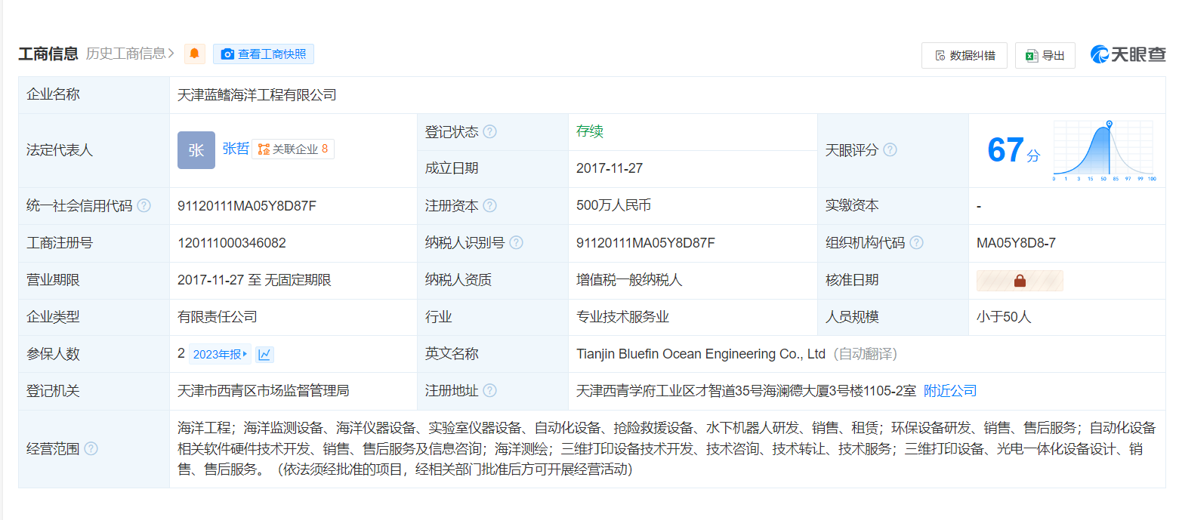This screenshot has width=1179, height=520.
Task: Click the 张 avatar thumbnail
Action: tap(196, 150)
